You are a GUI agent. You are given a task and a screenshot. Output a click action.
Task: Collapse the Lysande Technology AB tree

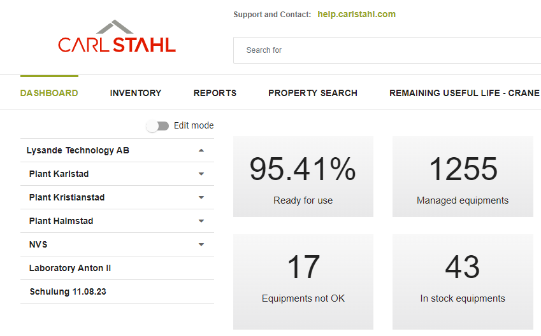pyautogui.click(x=201, y=151)
